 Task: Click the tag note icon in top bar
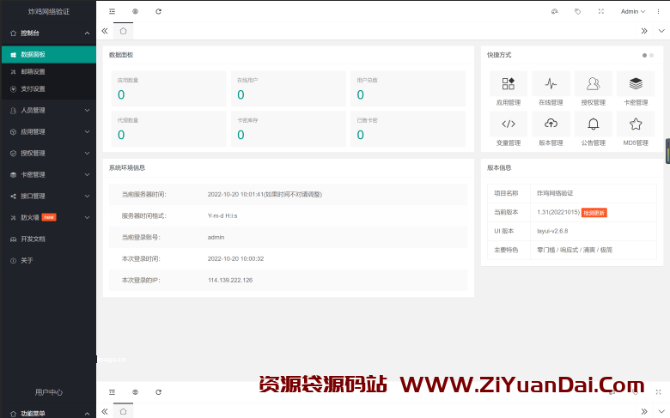pyautogui.click(x=578, y=11)
